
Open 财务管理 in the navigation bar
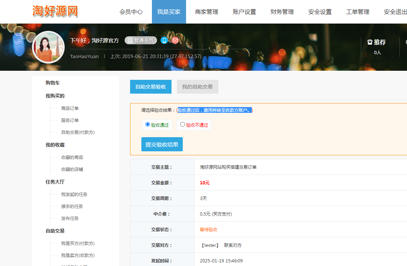pyautogui.click(x=282, y=12)
